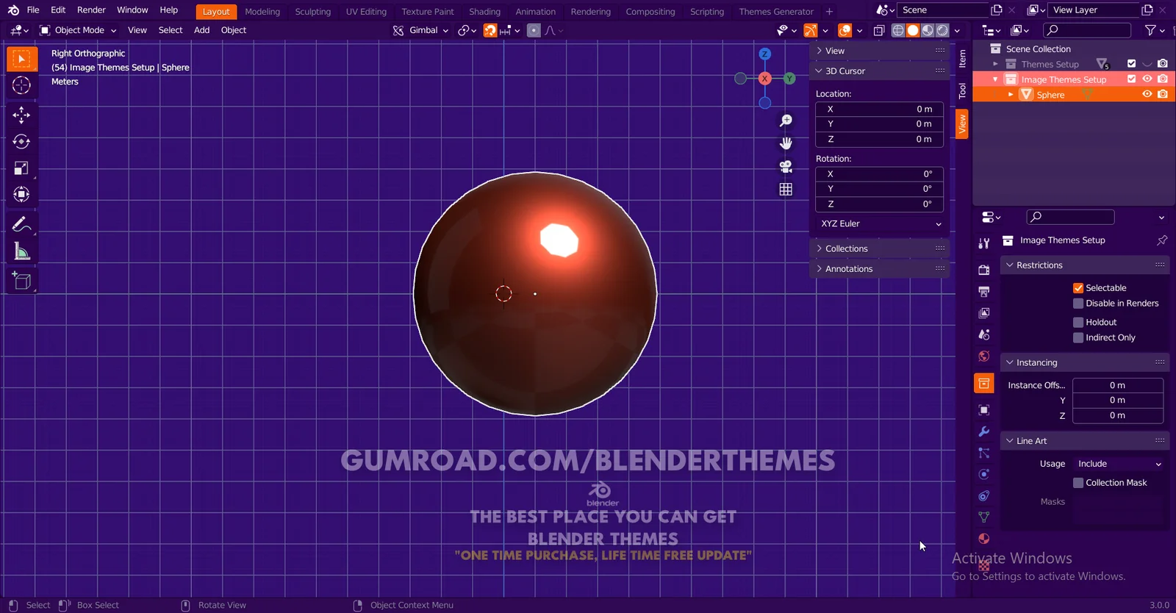Pick the Scale tool
The height and width of the screenshot is (613, 1176).
coord(21,168)
